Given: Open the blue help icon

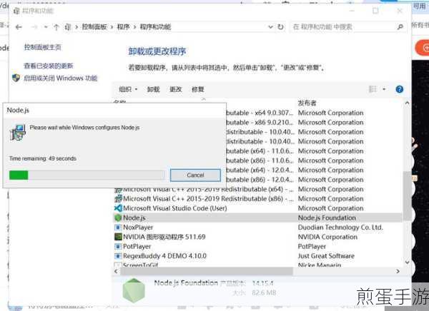Looking at the screenshot, I should pos(400,89).
